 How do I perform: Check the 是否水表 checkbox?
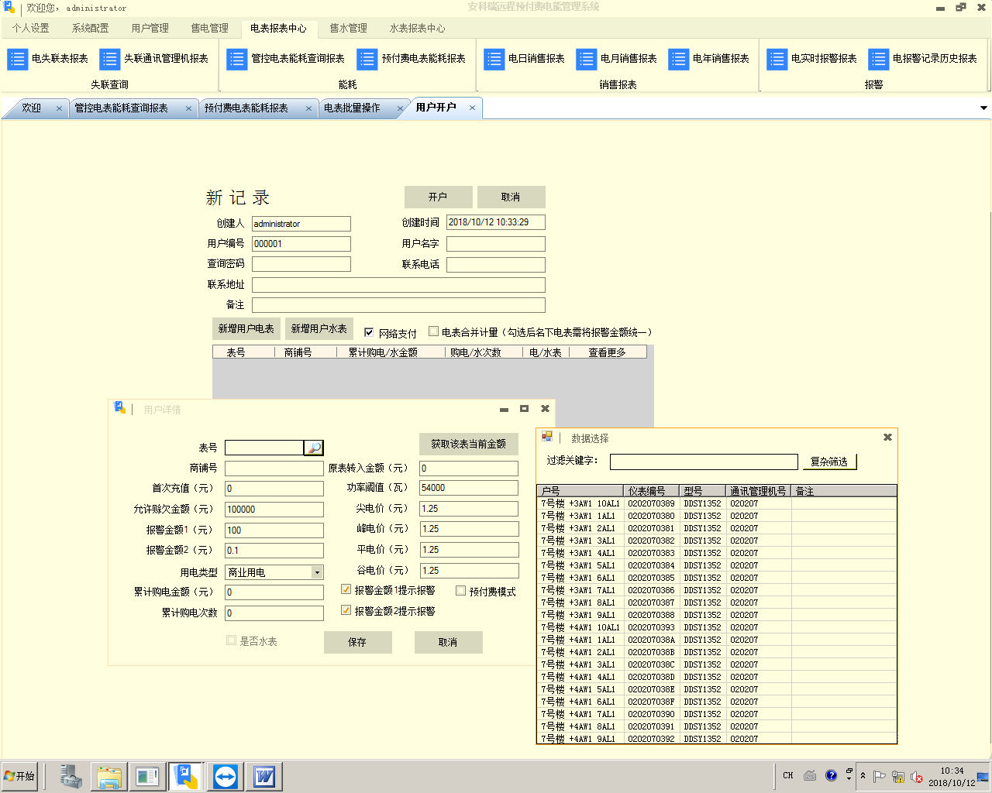tap(231, 640)
